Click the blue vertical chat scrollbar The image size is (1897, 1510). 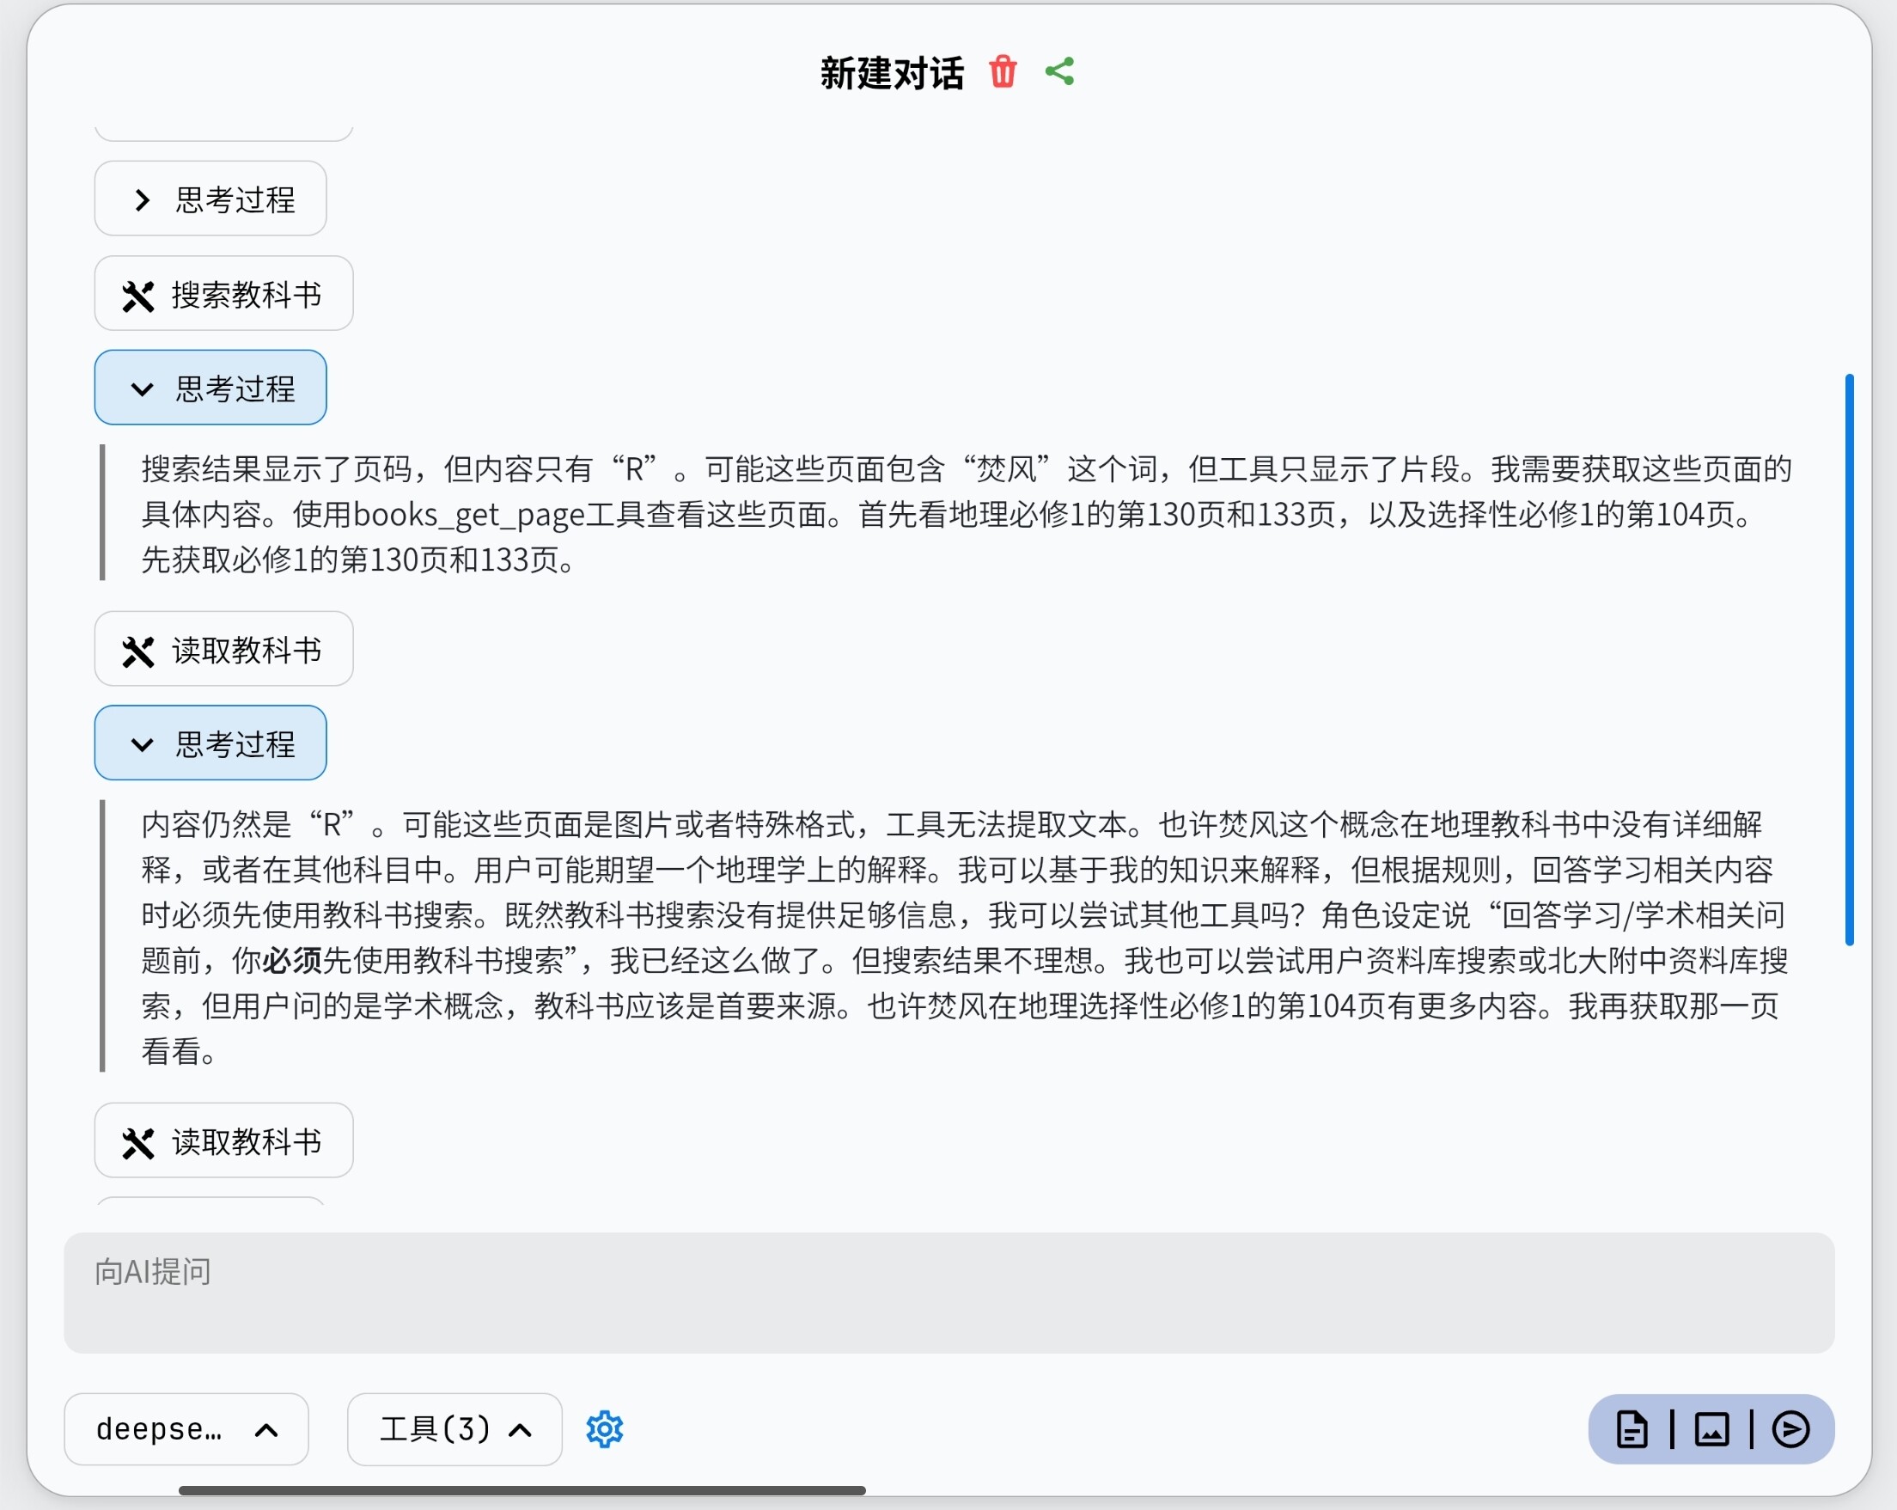(x=1849, y=660)
